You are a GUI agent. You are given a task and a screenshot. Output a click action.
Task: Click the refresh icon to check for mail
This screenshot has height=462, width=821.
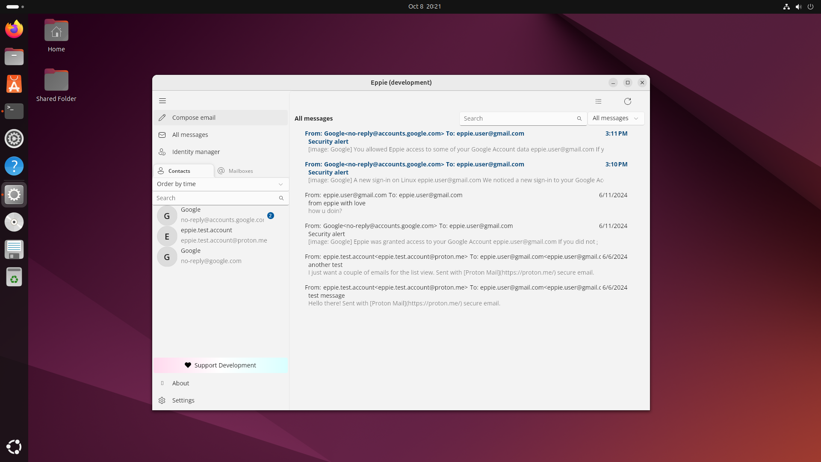click(627, 101)
